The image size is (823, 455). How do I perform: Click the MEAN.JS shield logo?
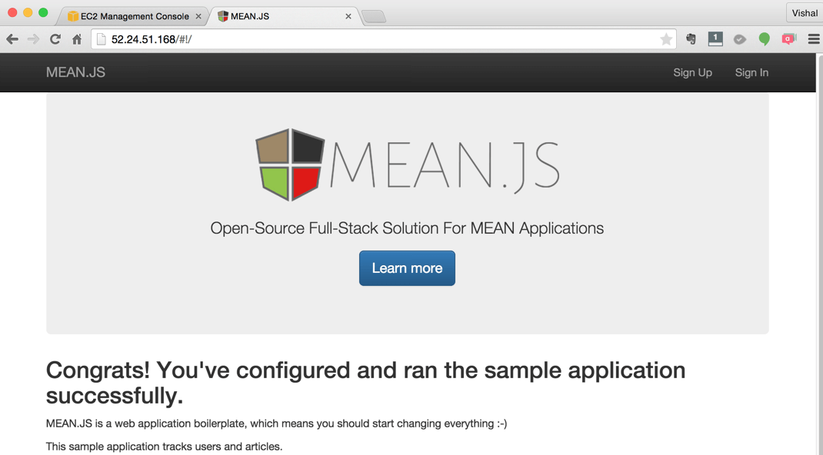click(290, 164)
